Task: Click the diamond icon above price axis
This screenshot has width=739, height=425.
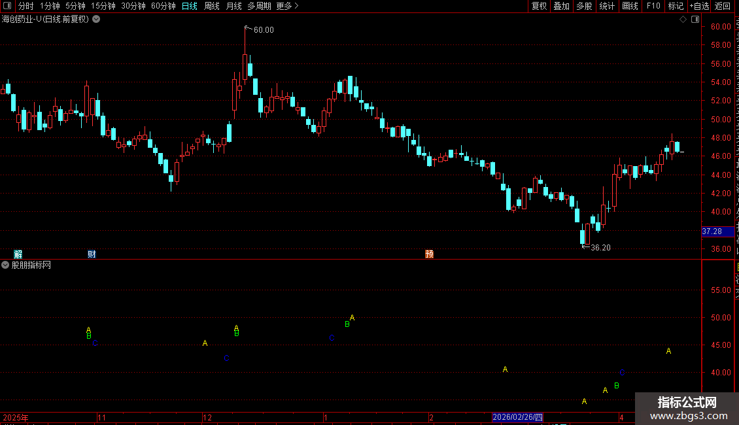Action: click(683, 20)
